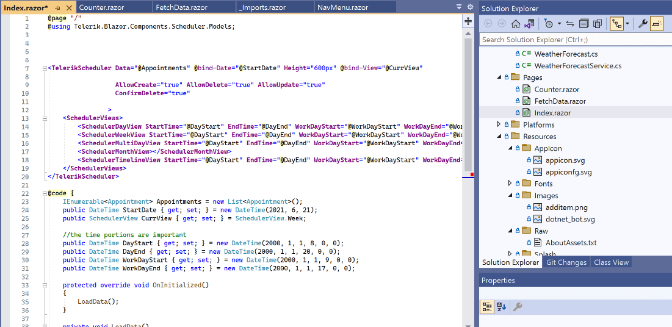The image size is (672, 327).
Task: Open the editor tab list dropdown
Action: pyautogui.click(x=460, y=7)
